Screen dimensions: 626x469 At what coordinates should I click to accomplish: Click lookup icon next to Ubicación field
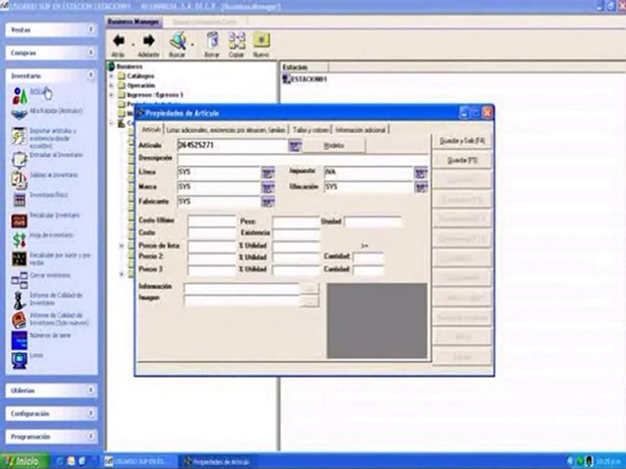tap(421, 188)
